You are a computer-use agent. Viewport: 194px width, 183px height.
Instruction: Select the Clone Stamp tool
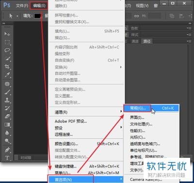tap(7, 100)
